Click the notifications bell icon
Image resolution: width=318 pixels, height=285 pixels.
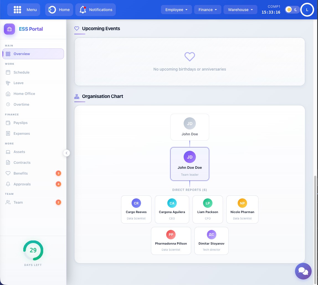coord(83,10)
